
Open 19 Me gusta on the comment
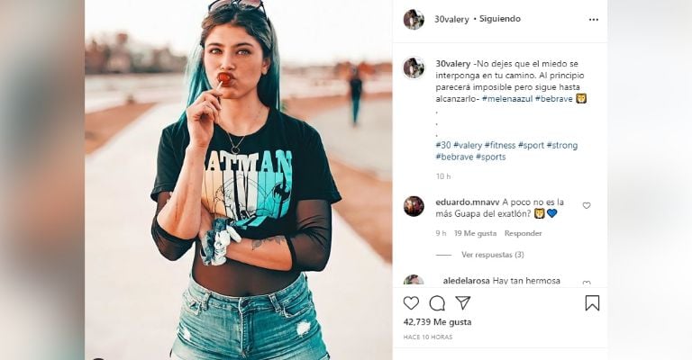476,233
